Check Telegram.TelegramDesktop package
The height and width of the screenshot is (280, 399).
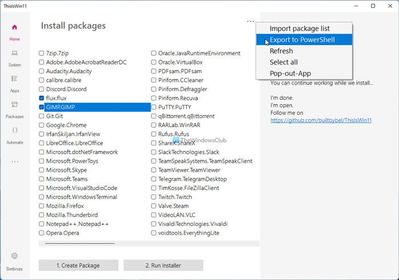[153, 179]
